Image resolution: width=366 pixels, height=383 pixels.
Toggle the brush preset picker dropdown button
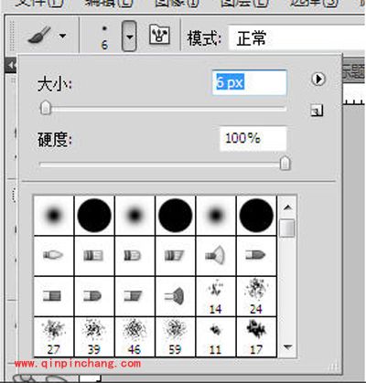coord(129,36)
